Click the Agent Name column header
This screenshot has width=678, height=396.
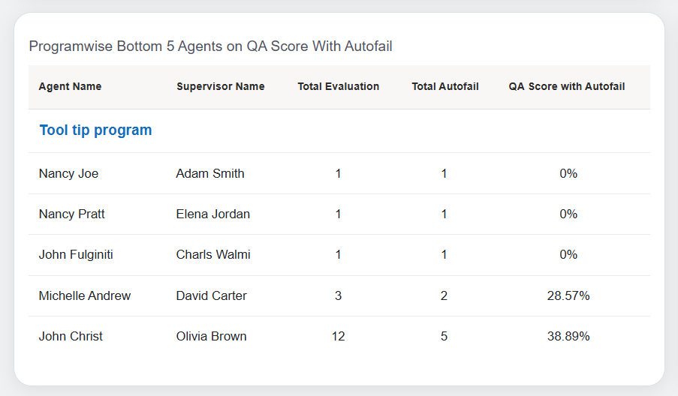(70, 86)
